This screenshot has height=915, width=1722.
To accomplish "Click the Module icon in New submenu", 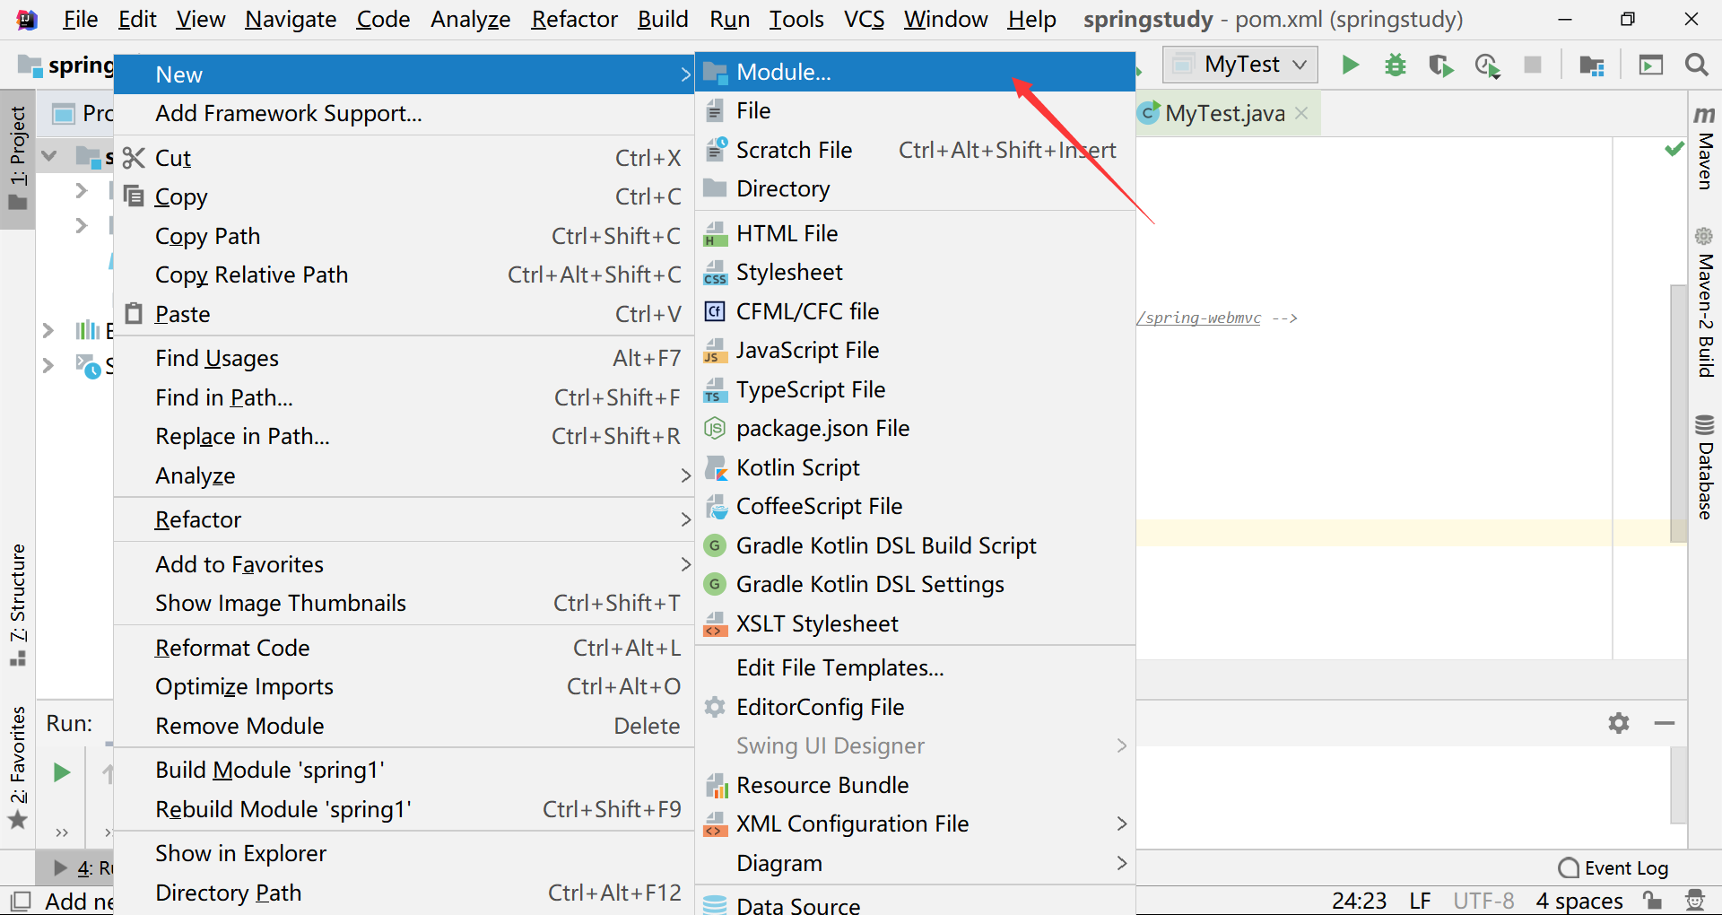I will pos(715,73).
